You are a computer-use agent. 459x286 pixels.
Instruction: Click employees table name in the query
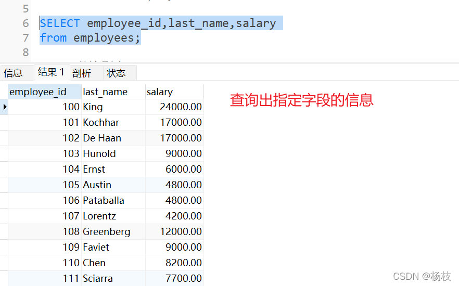(x=104, y=38)
